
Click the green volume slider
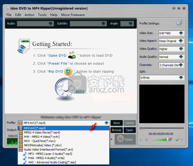162,140
